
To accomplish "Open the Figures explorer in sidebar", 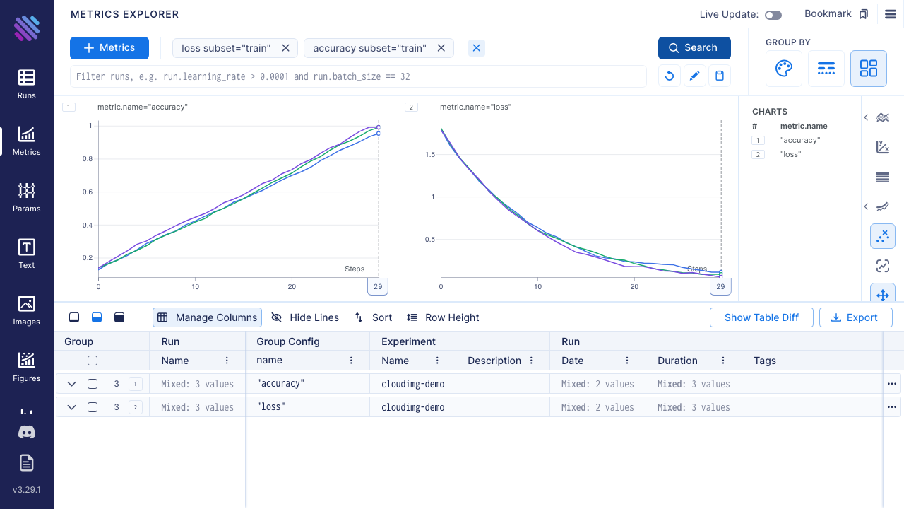I will (27, 367).
